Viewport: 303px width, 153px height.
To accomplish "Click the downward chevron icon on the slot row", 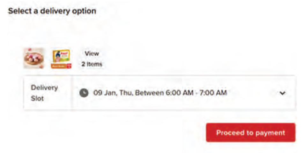I will (282, 93).
